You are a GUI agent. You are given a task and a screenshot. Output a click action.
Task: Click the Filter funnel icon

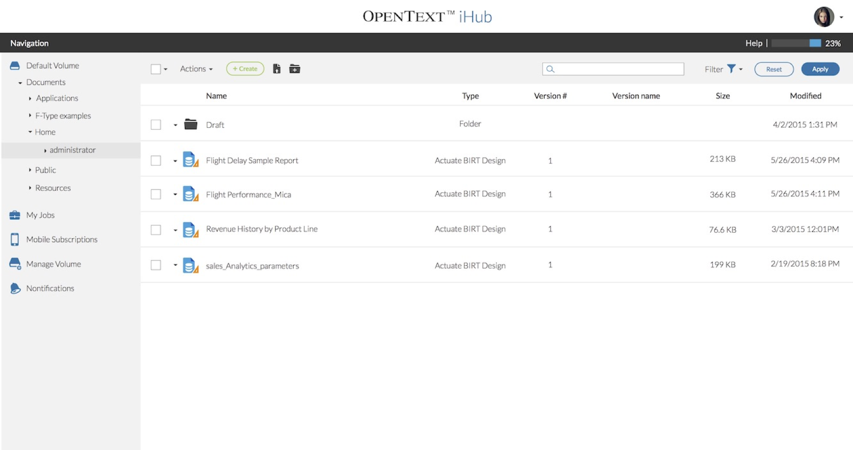coord(731,69)
